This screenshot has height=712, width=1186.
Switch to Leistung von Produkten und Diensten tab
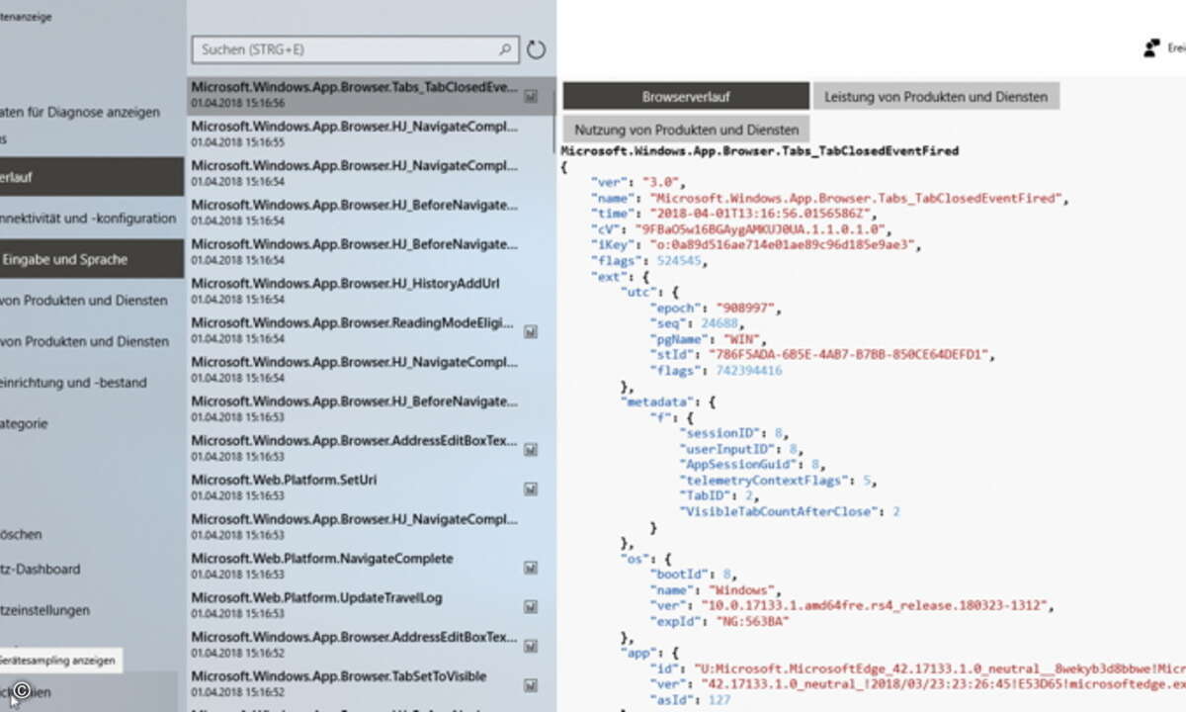click(x=937, y=96)
